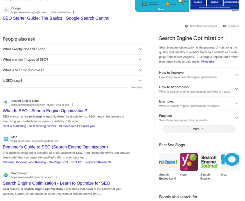Click the More button in knowledge panel
This screenshot has height=201, width=245.
pos(199,129)
